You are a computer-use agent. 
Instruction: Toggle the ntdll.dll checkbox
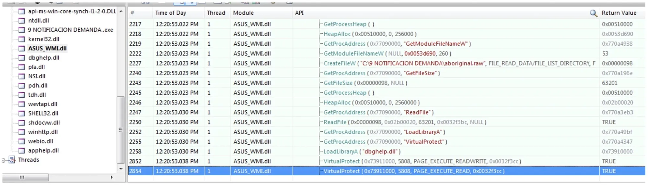(22, 21)
